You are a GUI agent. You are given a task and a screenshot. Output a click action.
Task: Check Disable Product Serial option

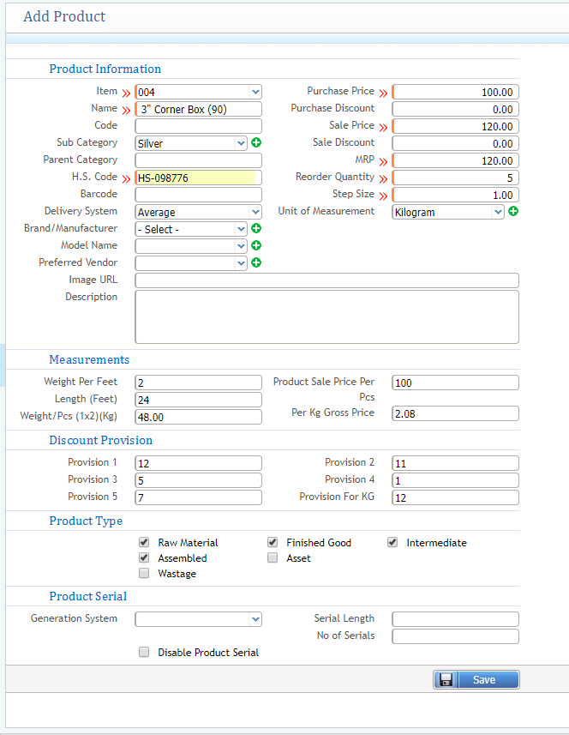[x=144, y=653]
